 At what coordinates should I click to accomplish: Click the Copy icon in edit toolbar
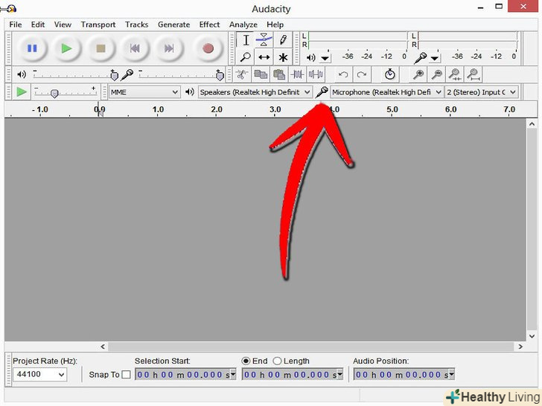click(261, 74)
